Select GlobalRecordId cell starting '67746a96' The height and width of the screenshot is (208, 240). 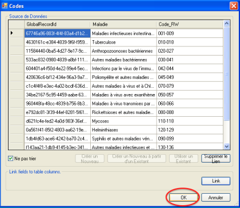tap(57, 33)
